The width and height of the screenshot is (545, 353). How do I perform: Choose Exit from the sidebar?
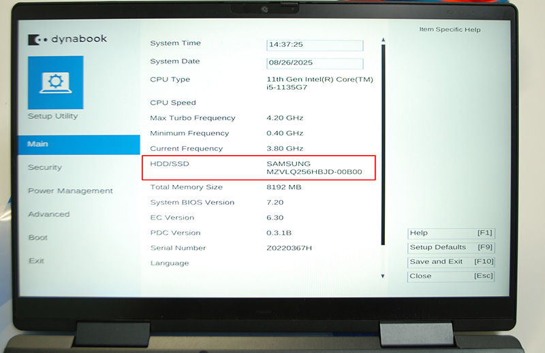[x=36, y=261]
